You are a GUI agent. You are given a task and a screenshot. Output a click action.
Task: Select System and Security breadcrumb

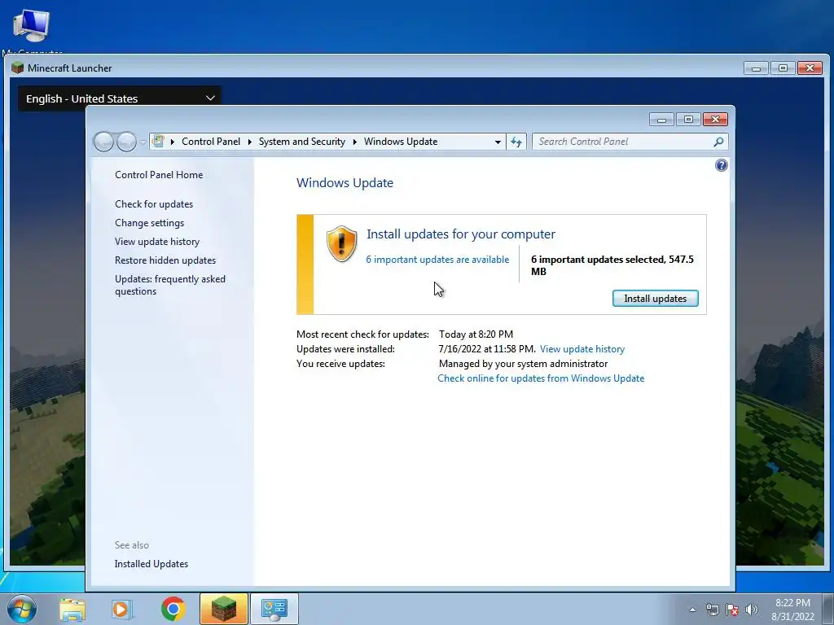point(301,142)
